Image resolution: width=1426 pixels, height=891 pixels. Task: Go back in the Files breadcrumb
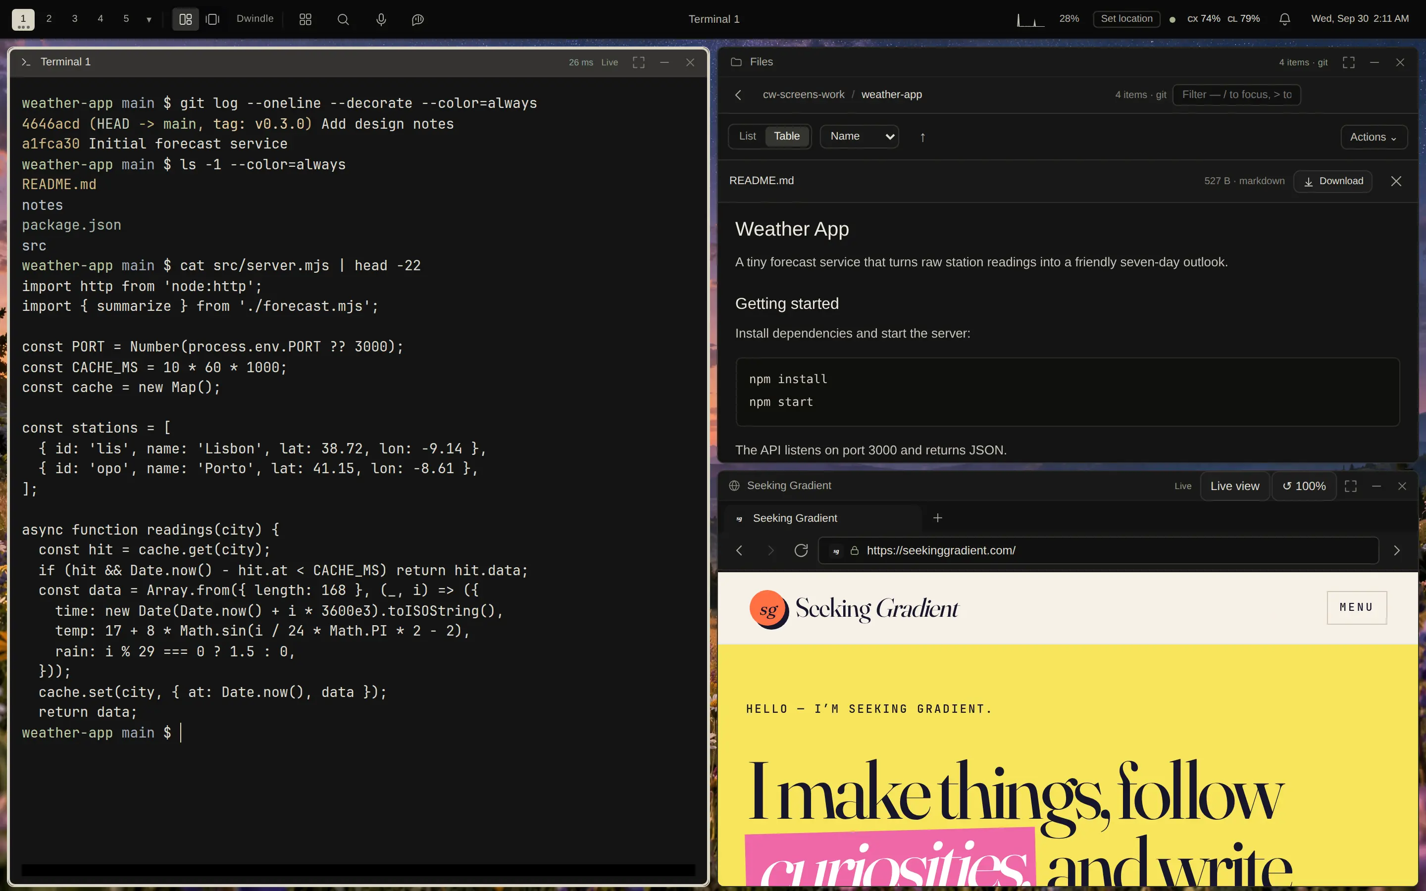[738, 95]
